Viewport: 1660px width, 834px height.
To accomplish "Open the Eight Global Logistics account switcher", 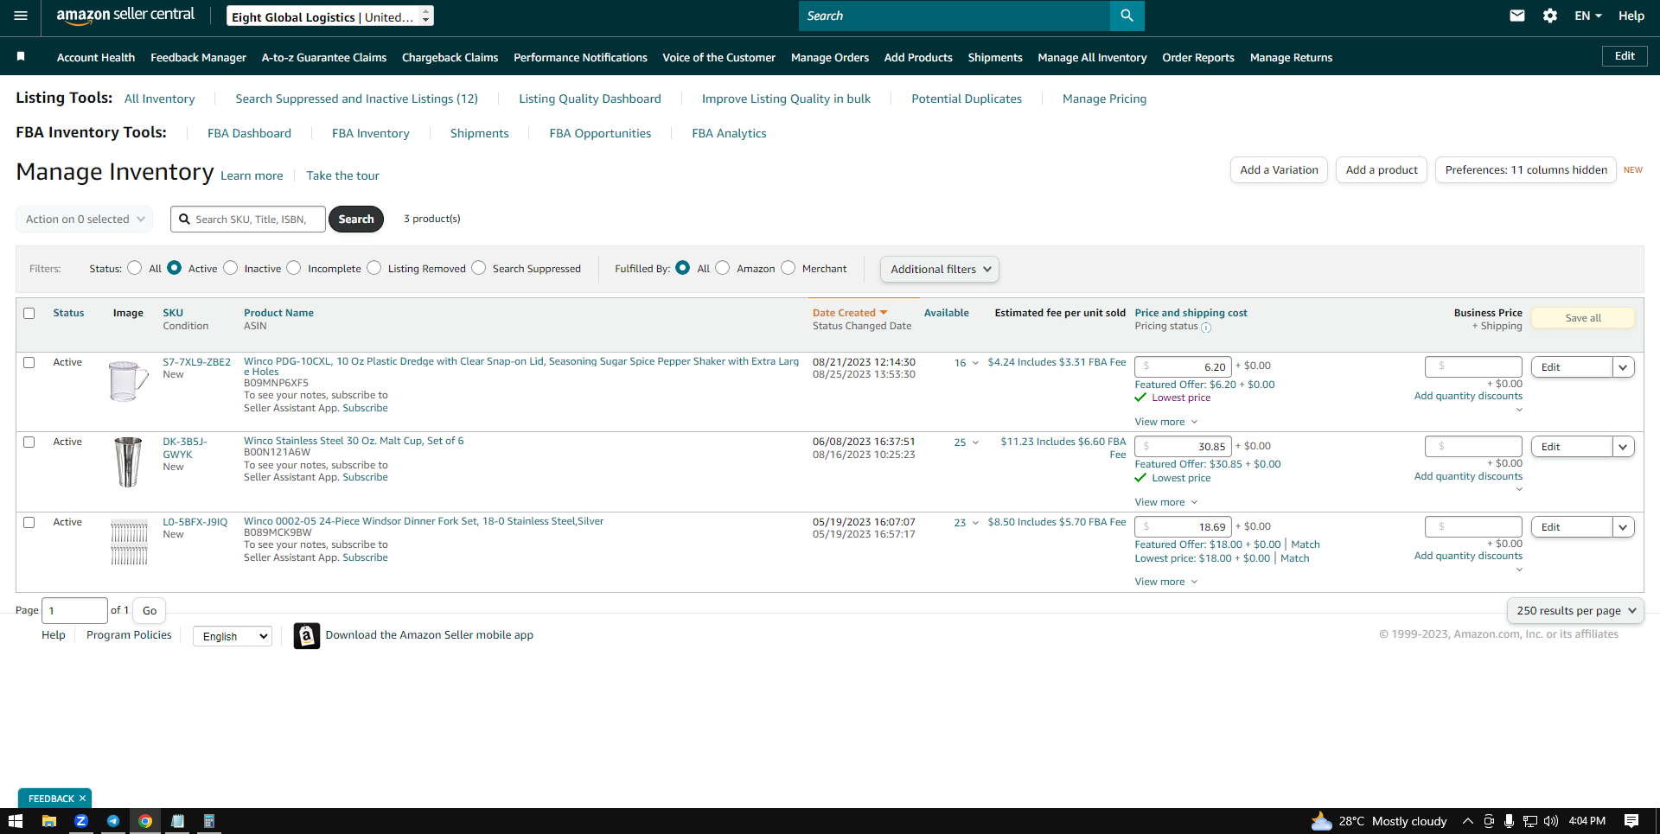I will [x=330, y=16].
